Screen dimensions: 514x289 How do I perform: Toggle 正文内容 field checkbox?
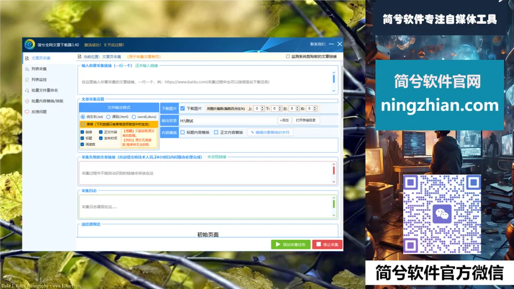[x=100, y=132]
